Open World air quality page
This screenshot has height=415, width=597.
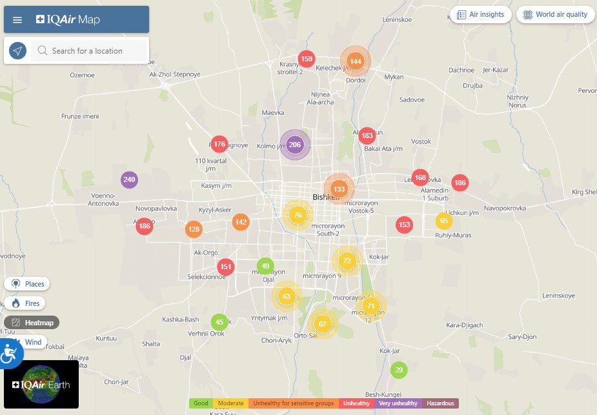pyautogui.click(x=555, y=15)
